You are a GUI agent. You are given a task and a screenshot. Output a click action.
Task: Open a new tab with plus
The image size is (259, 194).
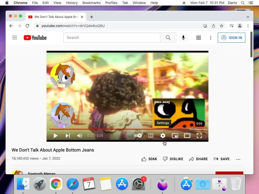[x=92, y=17]
